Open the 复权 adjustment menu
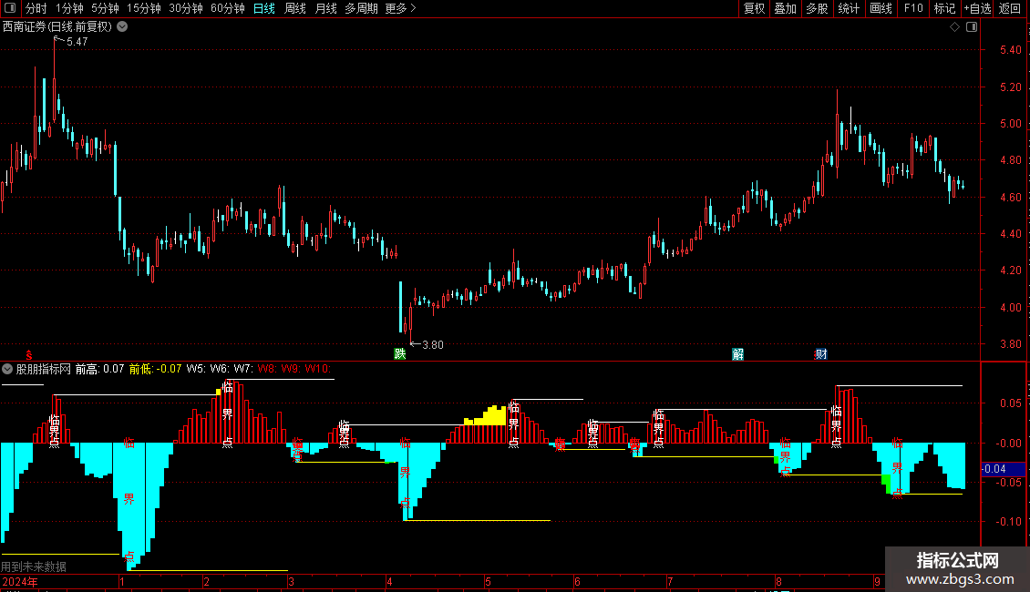The height and width of the screenshot is (592, 1030). (x=754, y=8)
